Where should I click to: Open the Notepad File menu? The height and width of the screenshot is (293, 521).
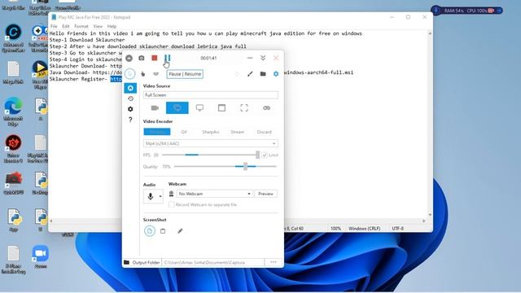54,26
